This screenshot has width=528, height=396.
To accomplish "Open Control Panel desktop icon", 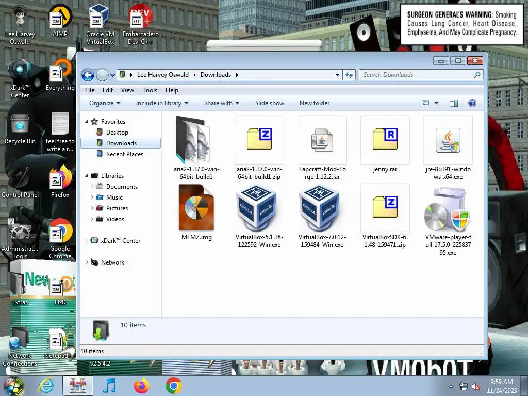I will point(20,182).
